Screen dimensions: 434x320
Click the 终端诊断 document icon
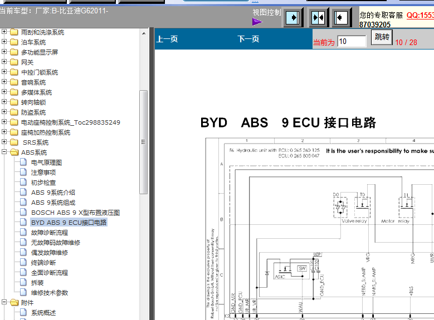[x=23, y=262]
